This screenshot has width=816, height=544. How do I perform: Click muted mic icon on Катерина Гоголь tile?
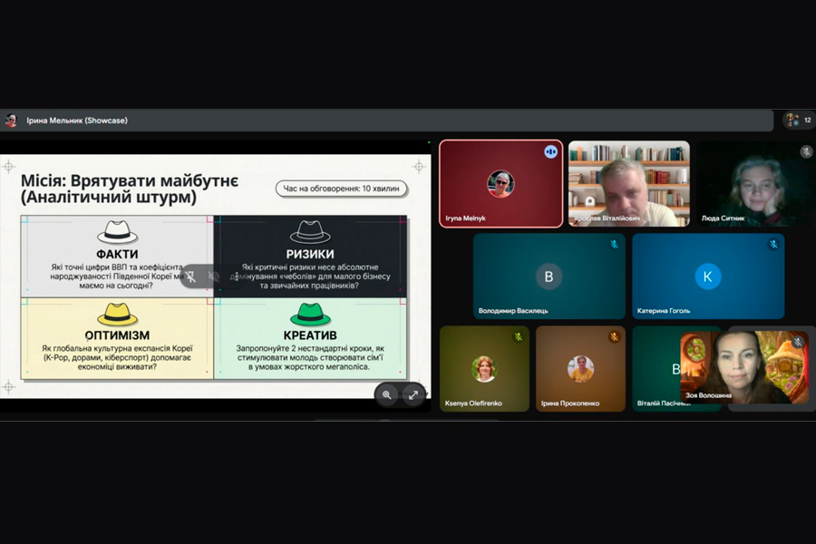pos(773,244)
